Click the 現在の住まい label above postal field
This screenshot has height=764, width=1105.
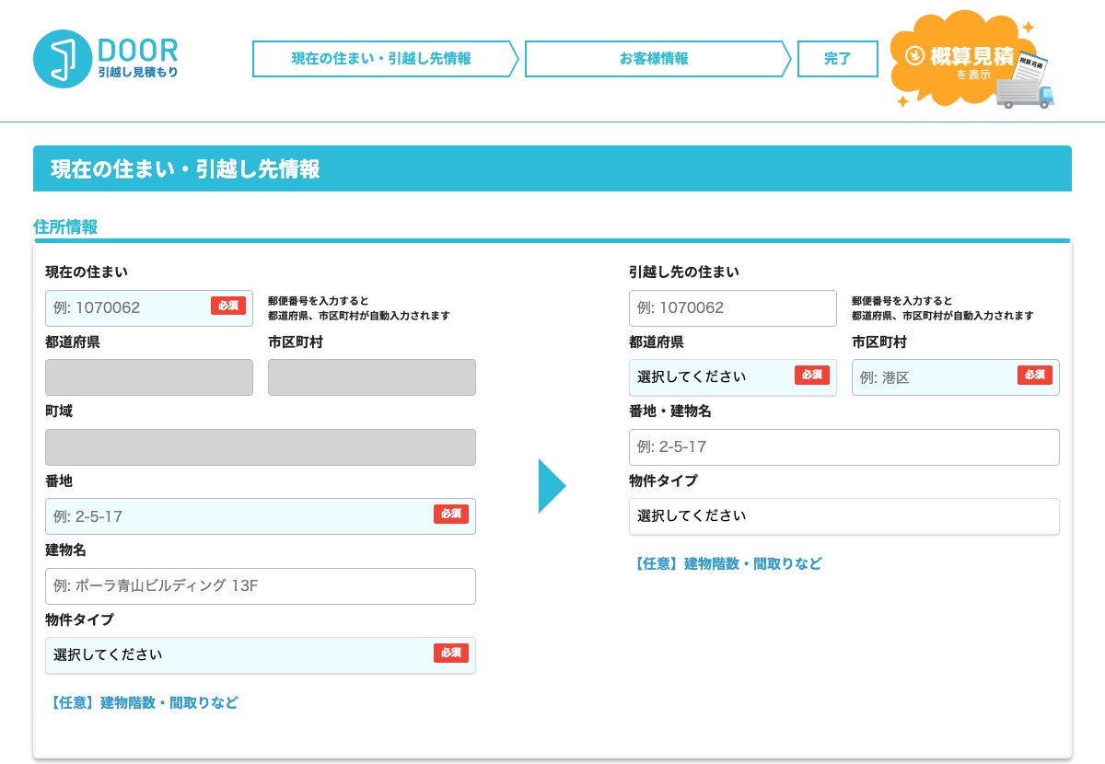pos(87,272)
